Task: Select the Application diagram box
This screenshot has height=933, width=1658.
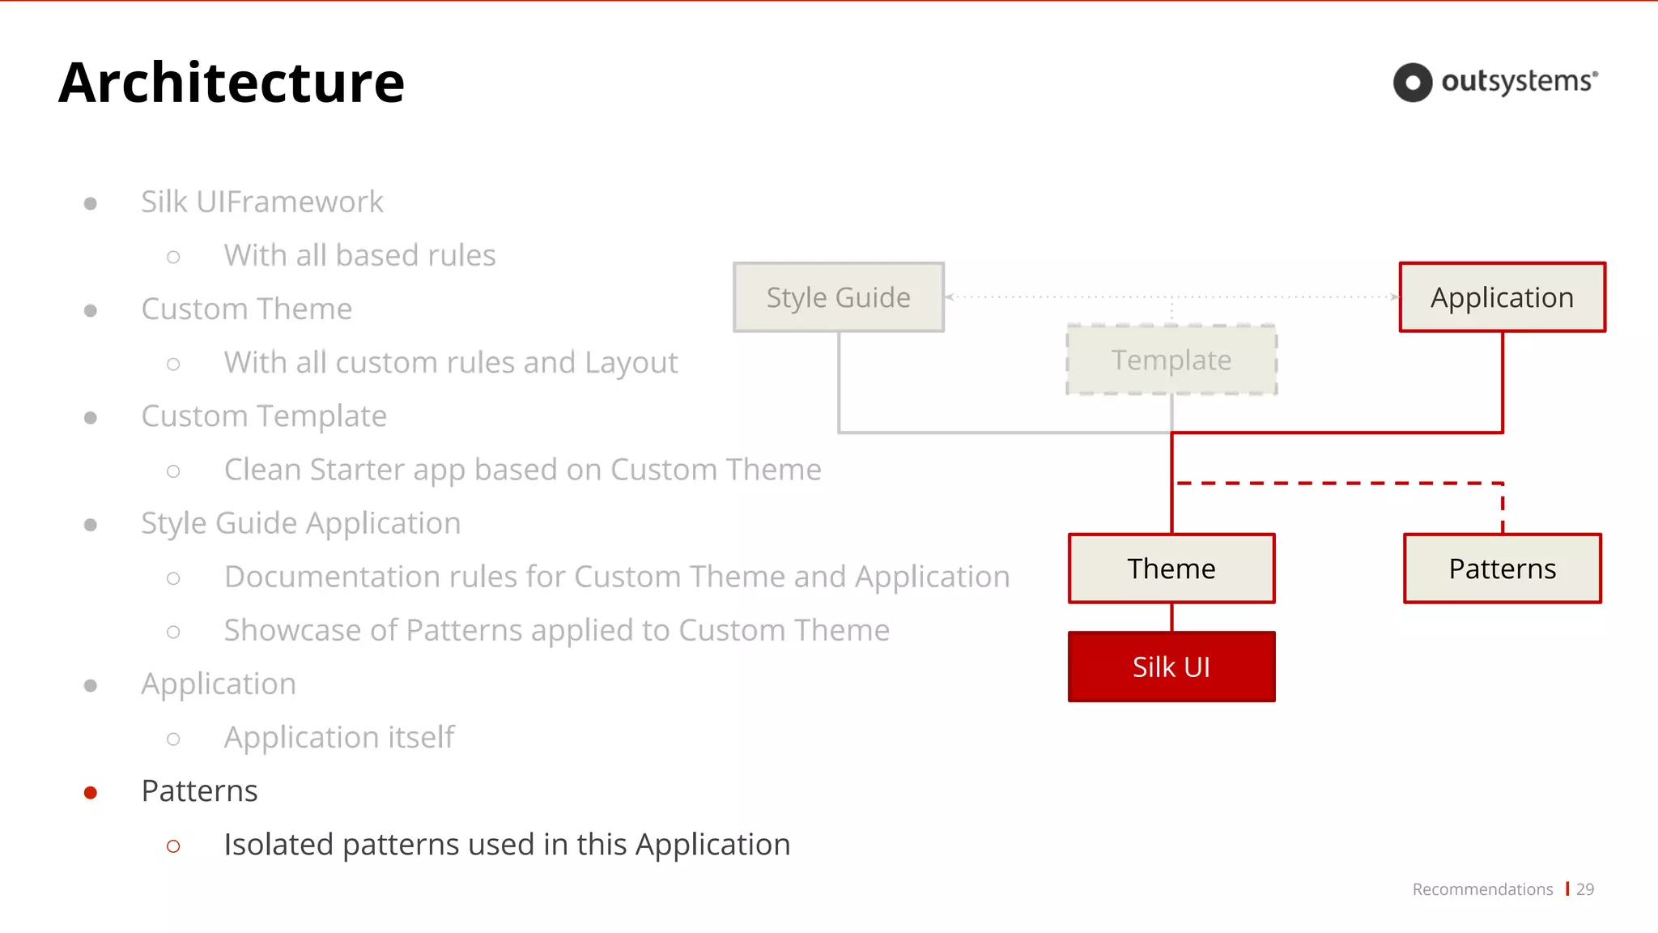Action: [x=1503, y=297]
